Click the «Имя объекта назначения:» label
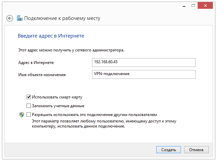218x163 pixels. click(42, 75)
